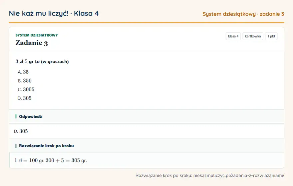Image resolution: width=293 pixels, height=186 pixels.
Task: Click the 'Zadanie 3' heading
Action: 32,43
